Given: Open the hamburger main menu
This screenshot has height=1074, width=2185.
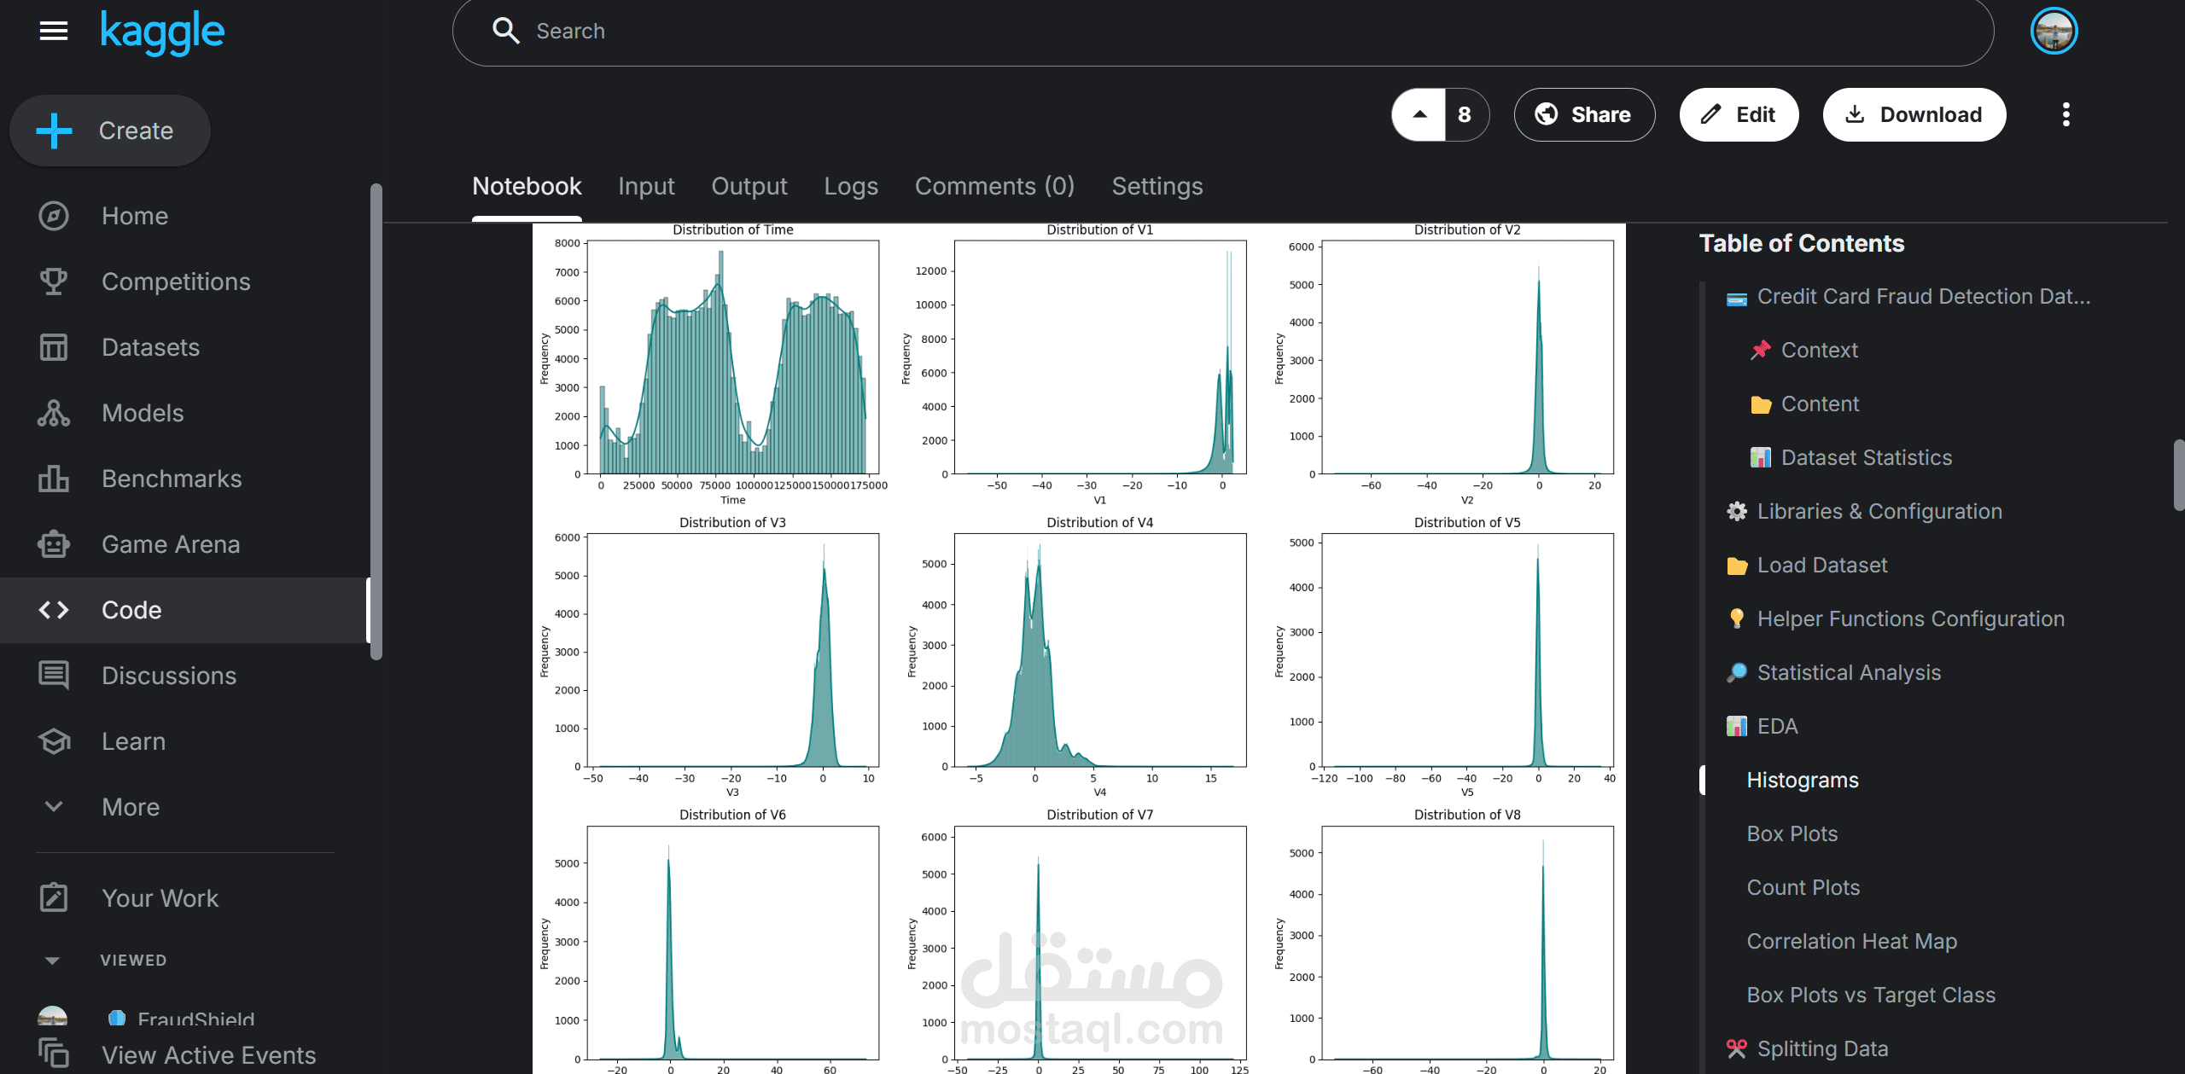Looking at the screenshot, I should click(x=54, y=32).
